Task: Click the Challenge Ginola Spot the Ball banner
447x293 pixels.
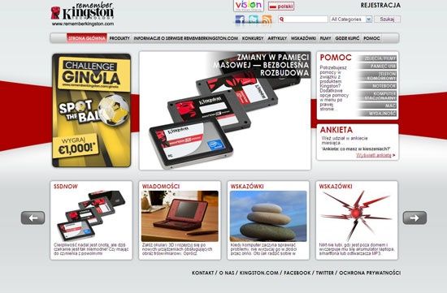Action: coord(92,110)
